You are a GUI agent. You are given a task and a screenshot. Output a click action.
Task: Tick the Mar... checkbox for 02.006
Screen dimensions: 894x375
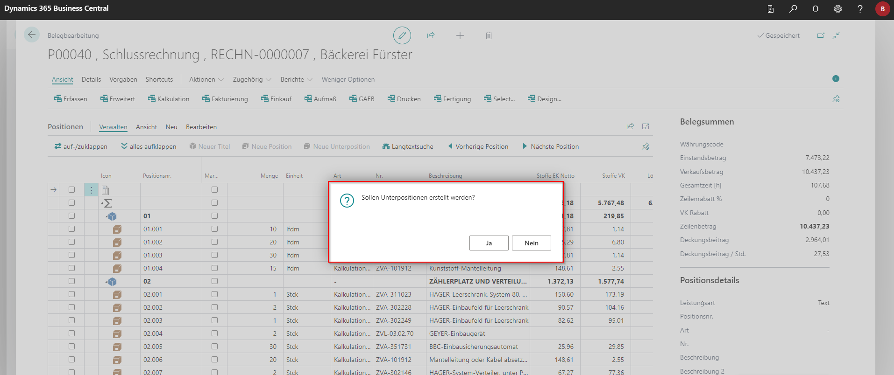tap(214, 360)
